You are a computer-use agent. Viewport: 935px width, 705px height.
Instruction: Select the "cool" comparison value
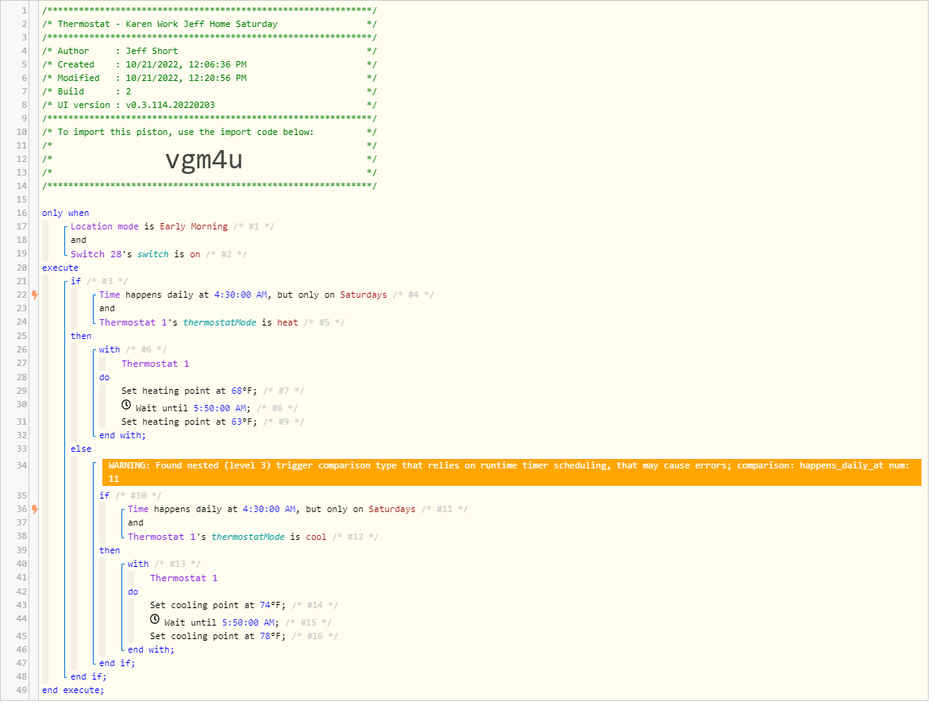point(316,536)
